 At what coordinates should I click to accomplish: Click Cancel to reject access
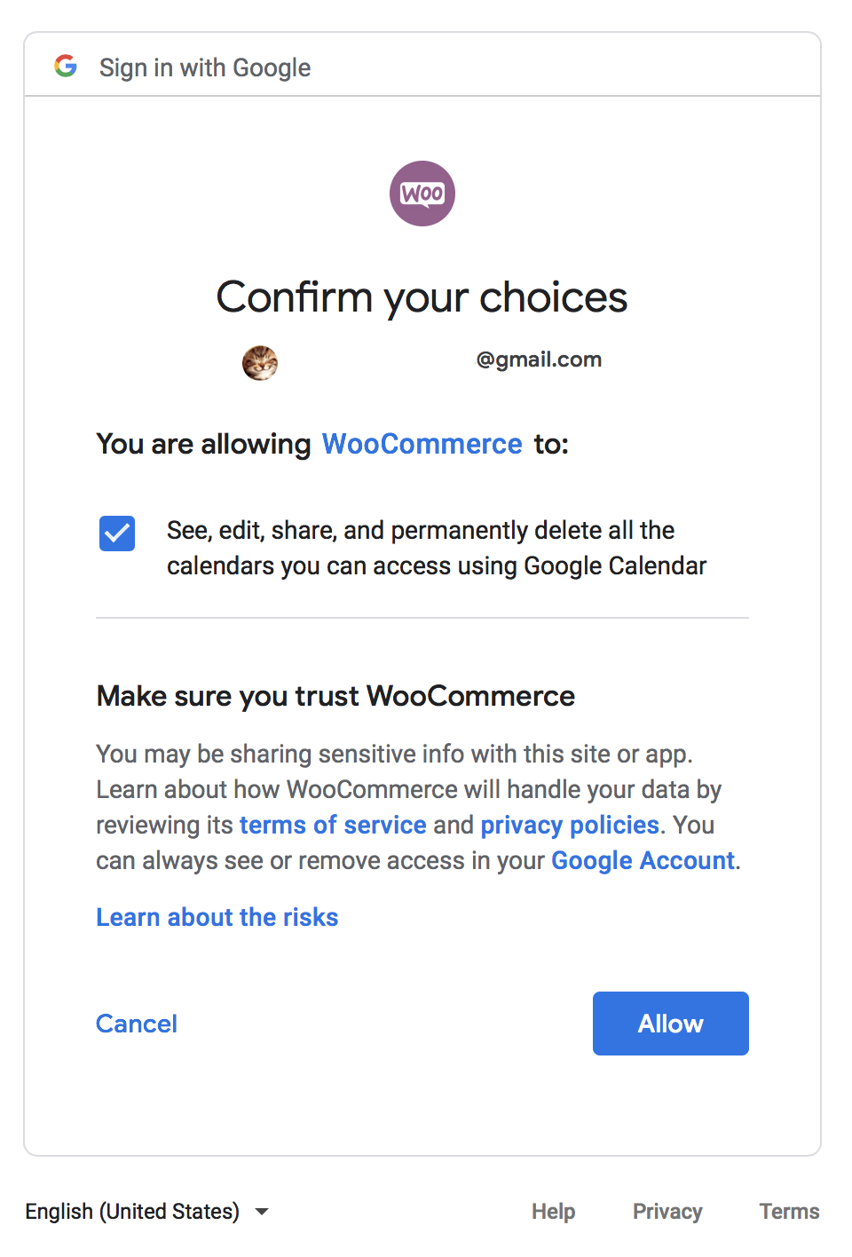point(136,1023)
